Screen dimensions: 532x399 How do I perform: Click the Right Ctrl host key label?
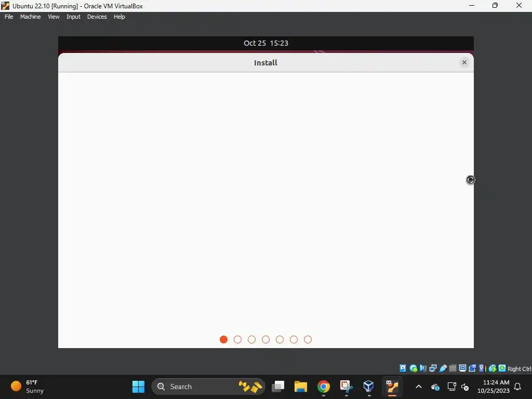tap(519, 369)
